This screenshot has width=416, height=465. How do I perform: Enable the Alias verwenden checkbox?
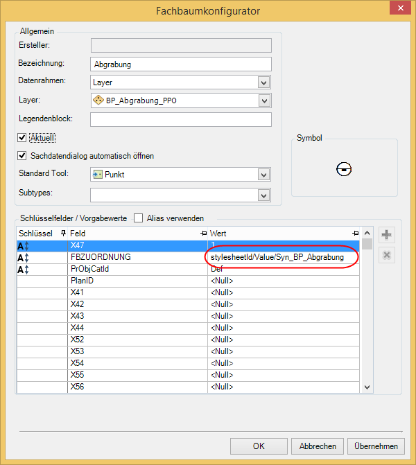point(138,218)
